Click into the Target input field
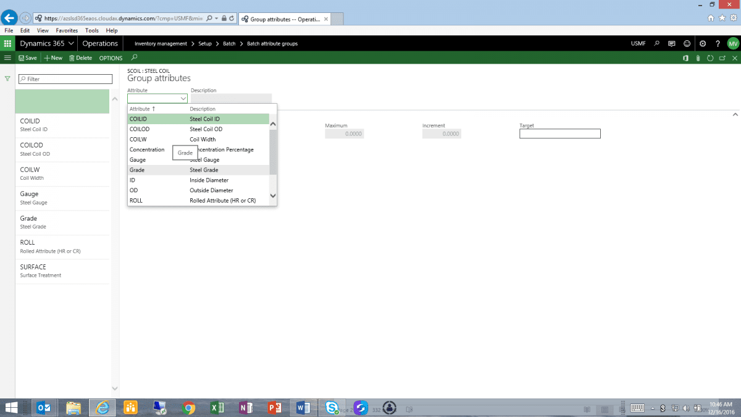741x417 pixels. coord(559,134)
